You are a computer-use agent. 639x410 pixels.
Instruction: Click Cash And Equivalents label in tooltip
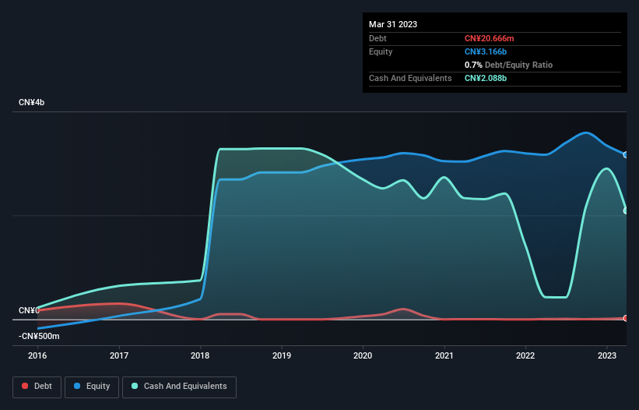(x=410, y=78)
